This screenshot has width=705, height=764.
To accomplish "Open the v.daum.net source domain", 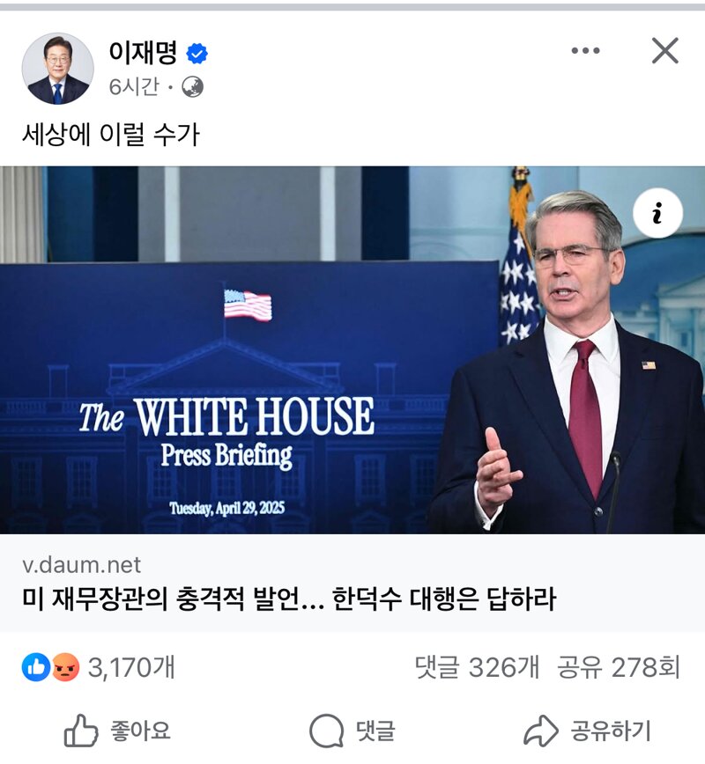I will [x=81, y=565].
